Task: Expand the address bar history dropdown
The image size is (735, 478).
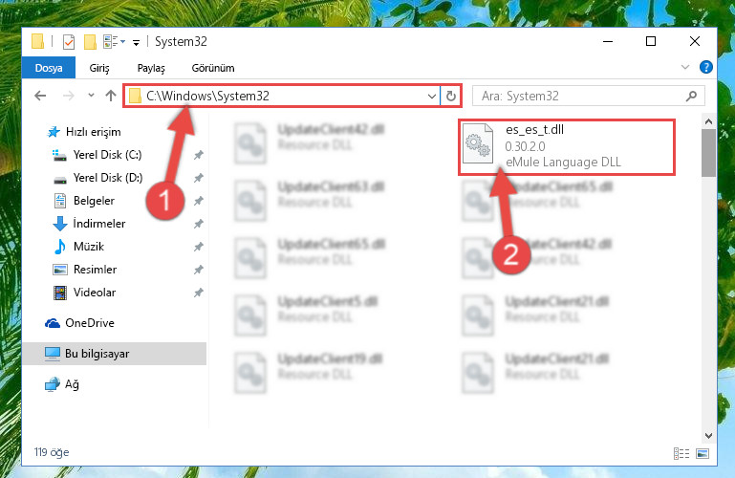Action: click(432, 96)
